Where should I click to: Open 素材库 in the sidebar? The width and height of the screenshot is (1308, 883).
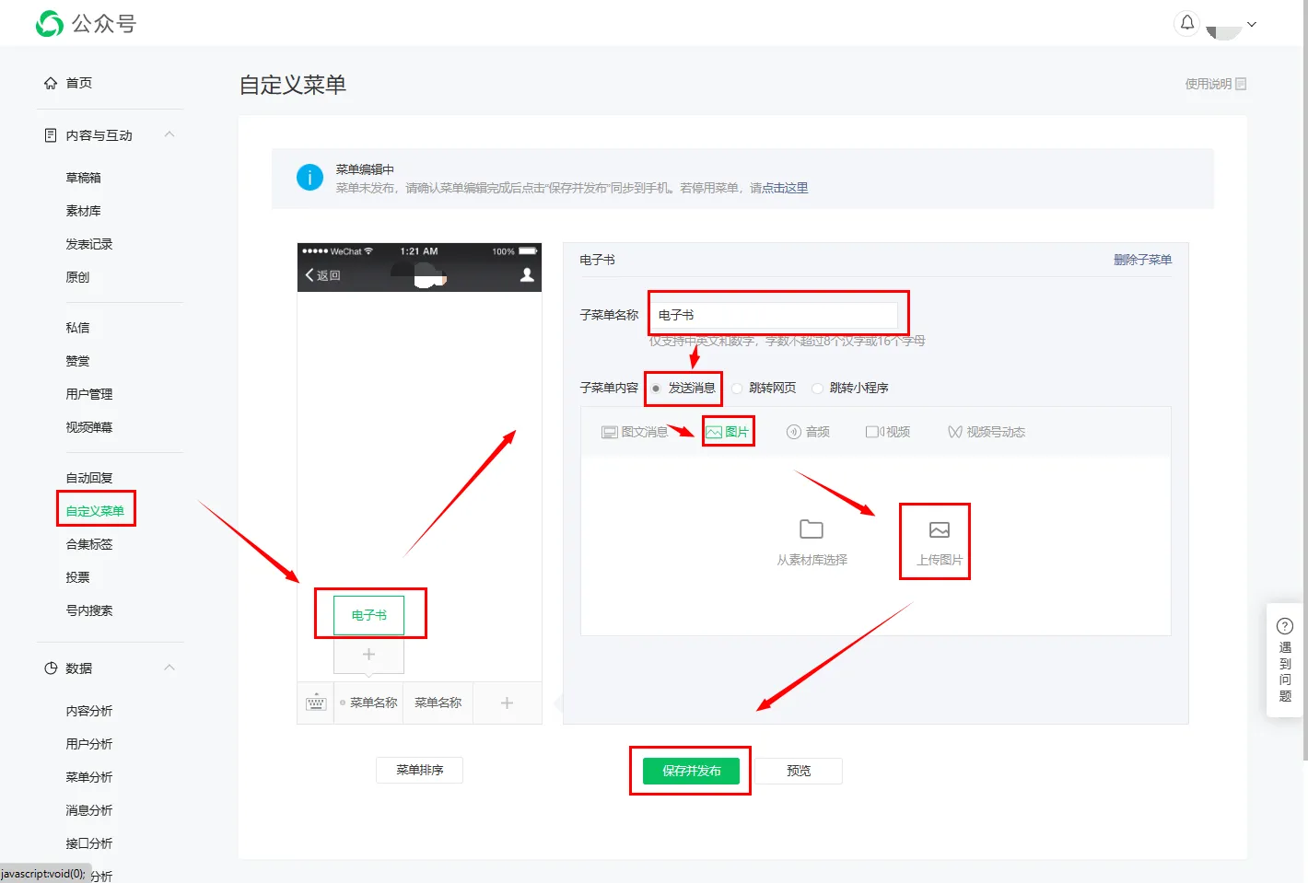84,211
